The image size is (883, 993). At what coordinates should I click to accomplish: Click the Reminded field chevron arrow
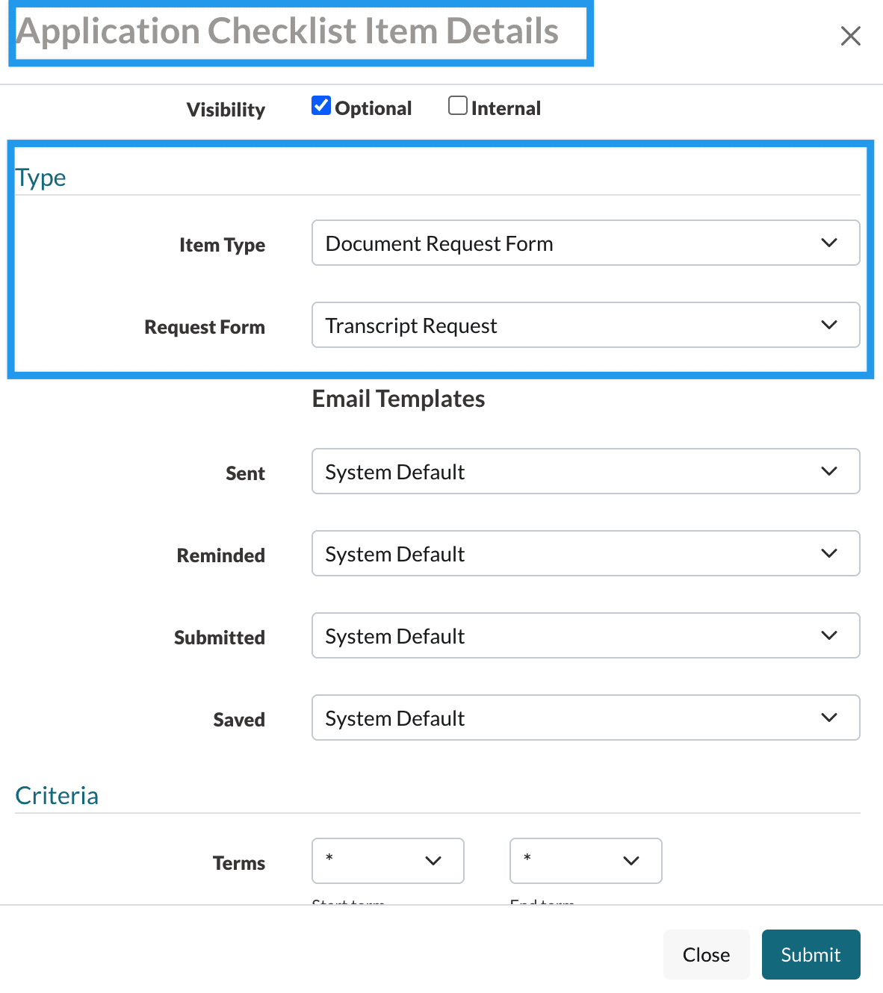pyautogui.click(x=829, y=554)
